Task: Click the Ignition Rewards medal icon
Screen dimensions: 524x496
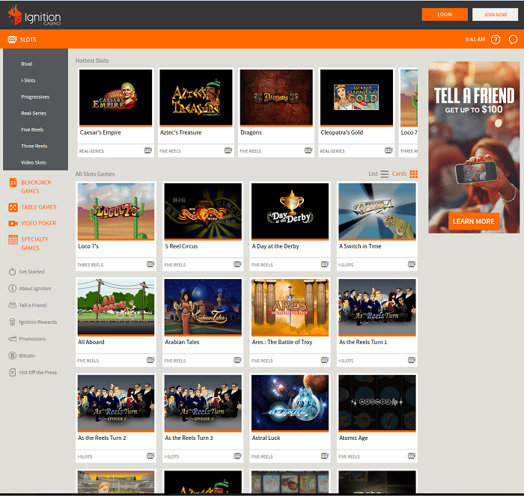Action: pyautogui.click(x=13, y=322)
